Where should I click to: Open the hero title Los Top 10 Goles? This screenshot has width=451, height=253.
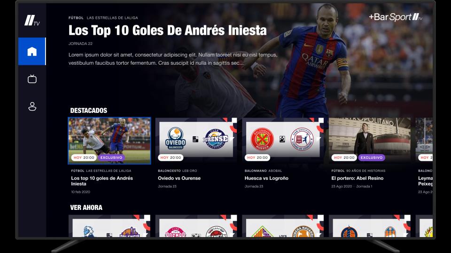[x=167, y=30]
